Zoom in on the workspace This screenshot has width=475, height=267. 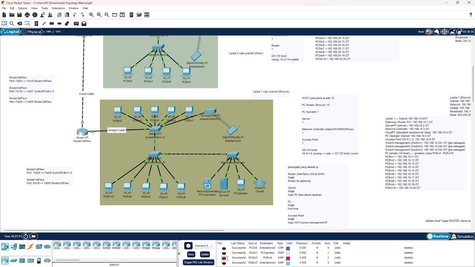pyautogui.click(x=91, y=15)
